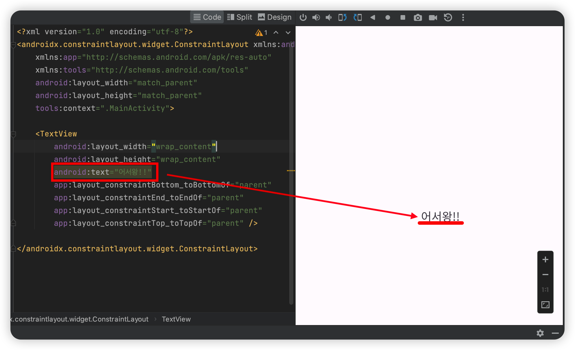Switch to Design view mode

coord(274,17)
